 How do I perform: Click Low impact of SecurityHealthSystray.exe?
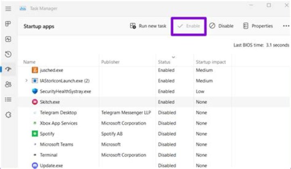click(200, 91)
